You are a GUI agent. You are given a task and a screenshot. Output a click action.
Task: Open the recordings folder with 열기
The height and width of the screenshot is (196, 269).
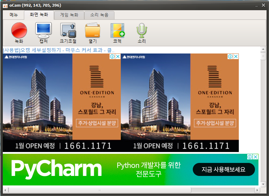point(93,33)
